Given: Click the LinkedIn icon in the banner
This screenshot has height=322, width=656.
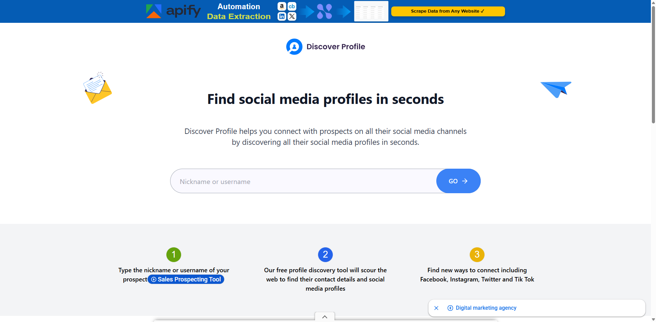Looking at the screenshot, I should click(282, 16).
